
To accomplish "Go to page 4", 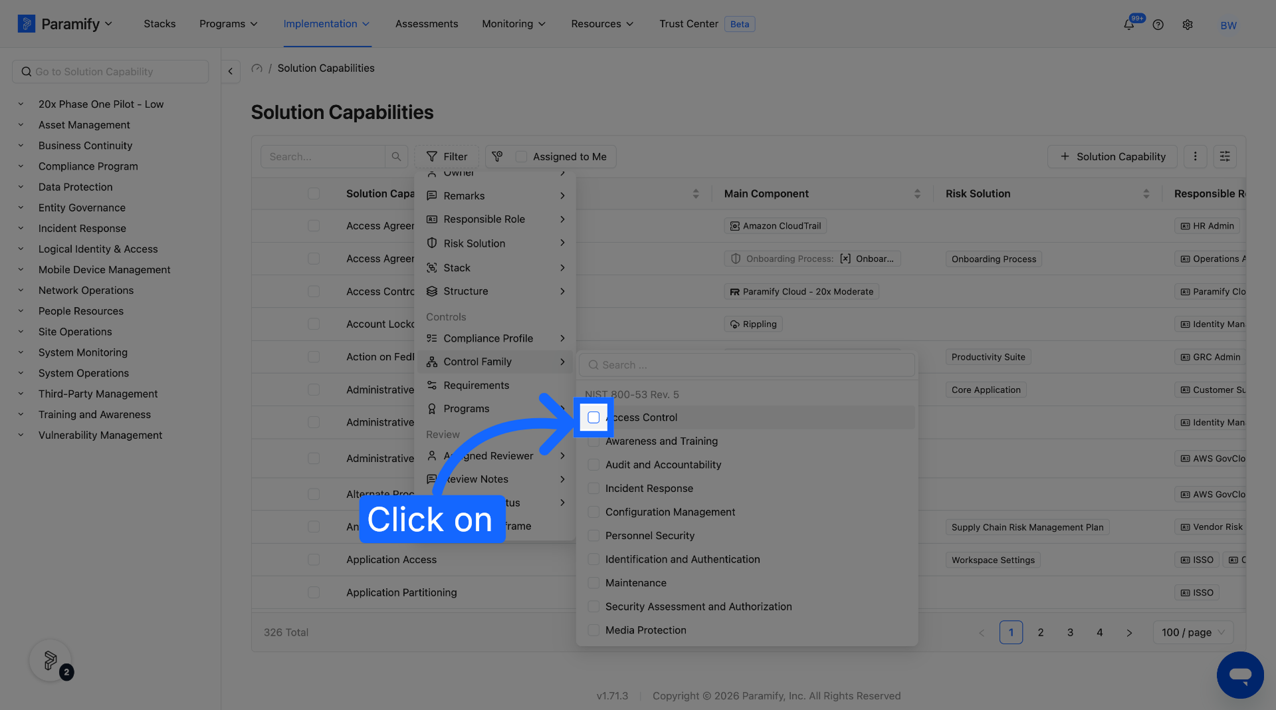I will (1100, 633).
